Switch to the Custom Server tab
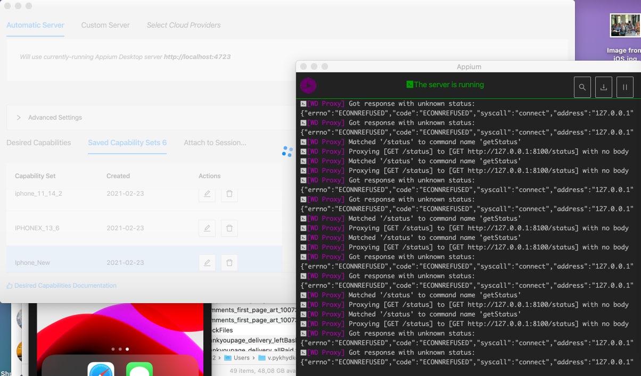 [105, 25]
